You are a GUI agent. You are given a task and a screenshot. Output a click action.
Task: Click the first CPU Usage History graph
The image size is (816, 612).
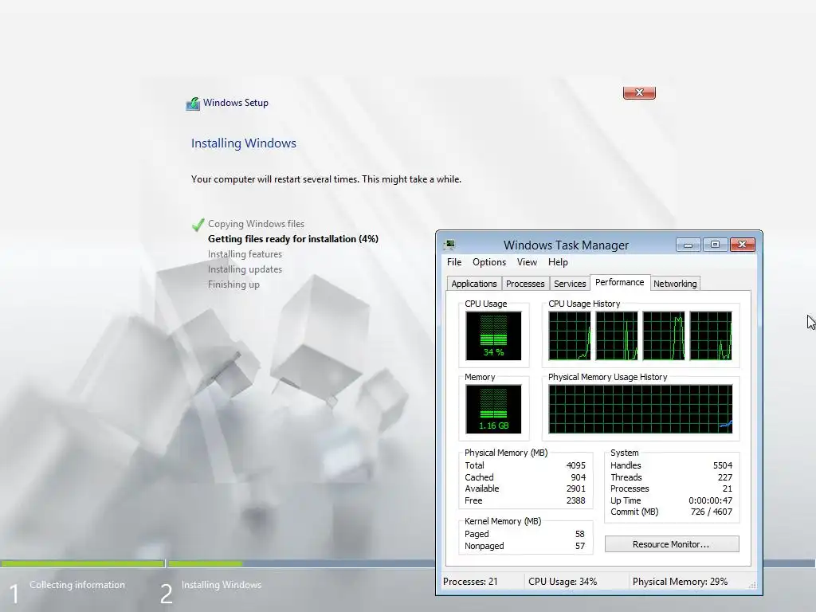coord(570,335)
